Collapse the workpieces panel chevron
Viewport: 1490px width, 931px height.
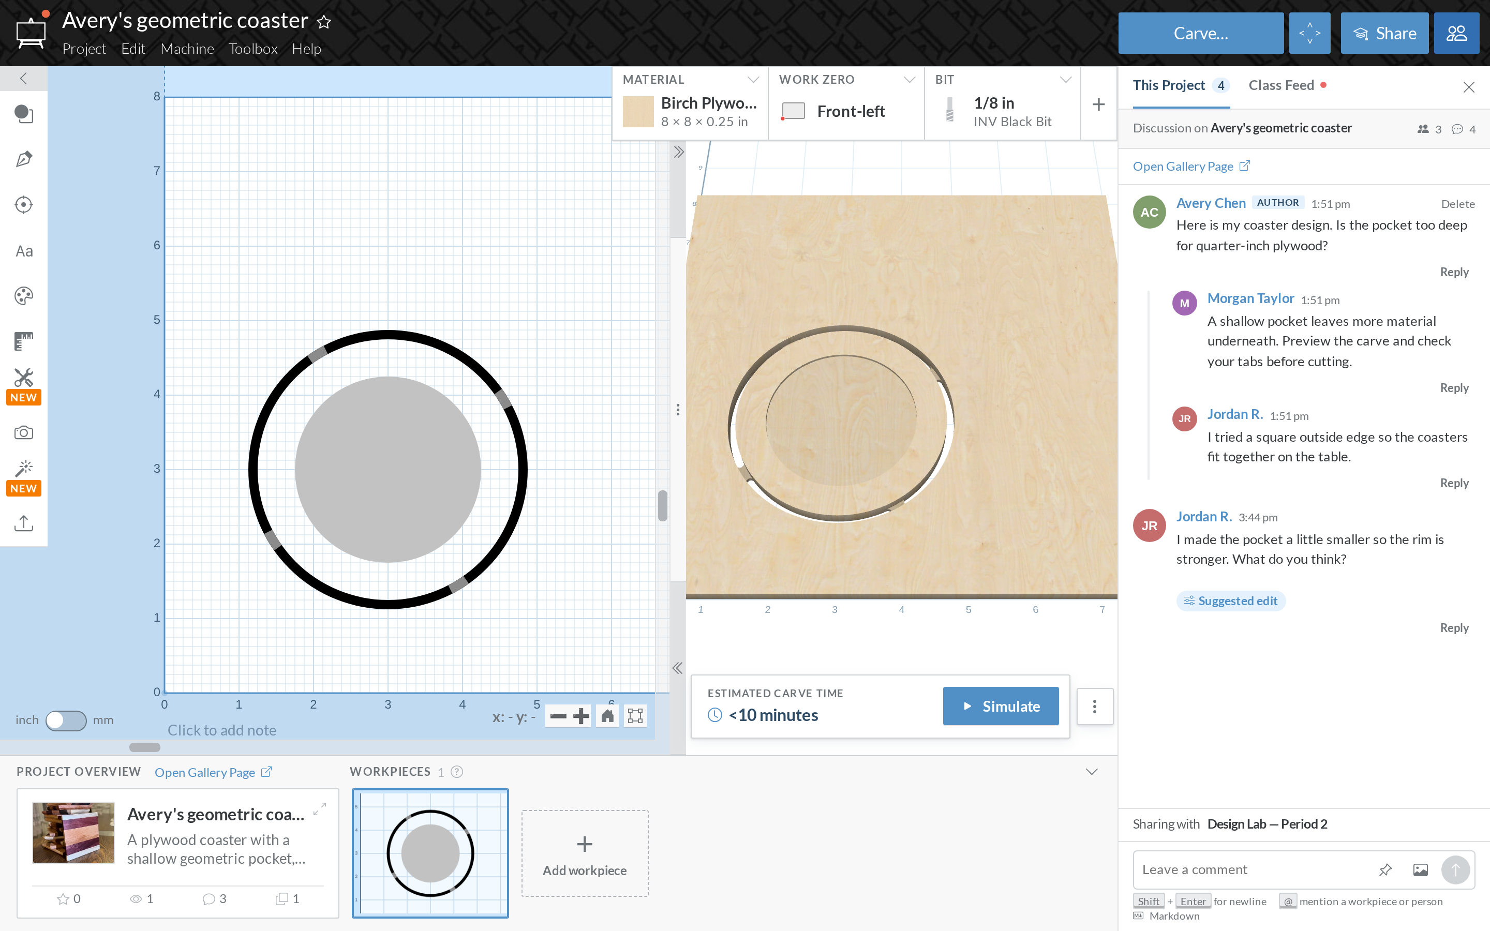[1092, 772]
